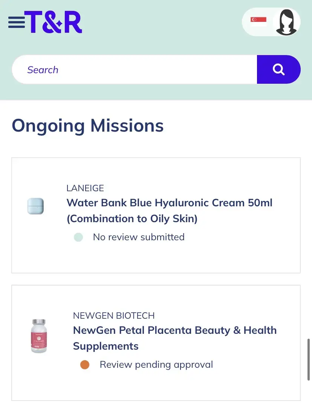
Task: Click the LANEIGE brand name
Action: click(x=85, y=188)
